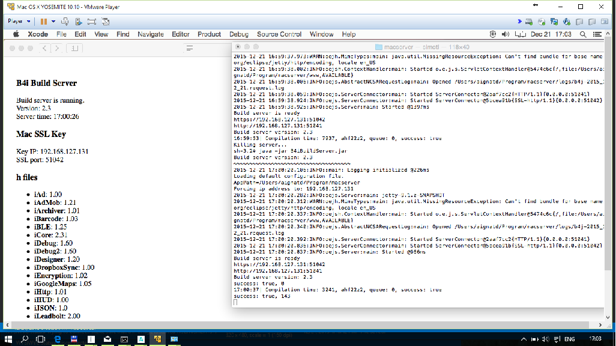Click the hard disk device icon

click(x=529, y=22)
